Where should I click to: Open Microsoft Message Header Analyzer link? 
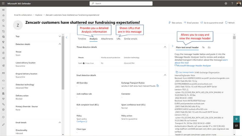coord(193,65)
